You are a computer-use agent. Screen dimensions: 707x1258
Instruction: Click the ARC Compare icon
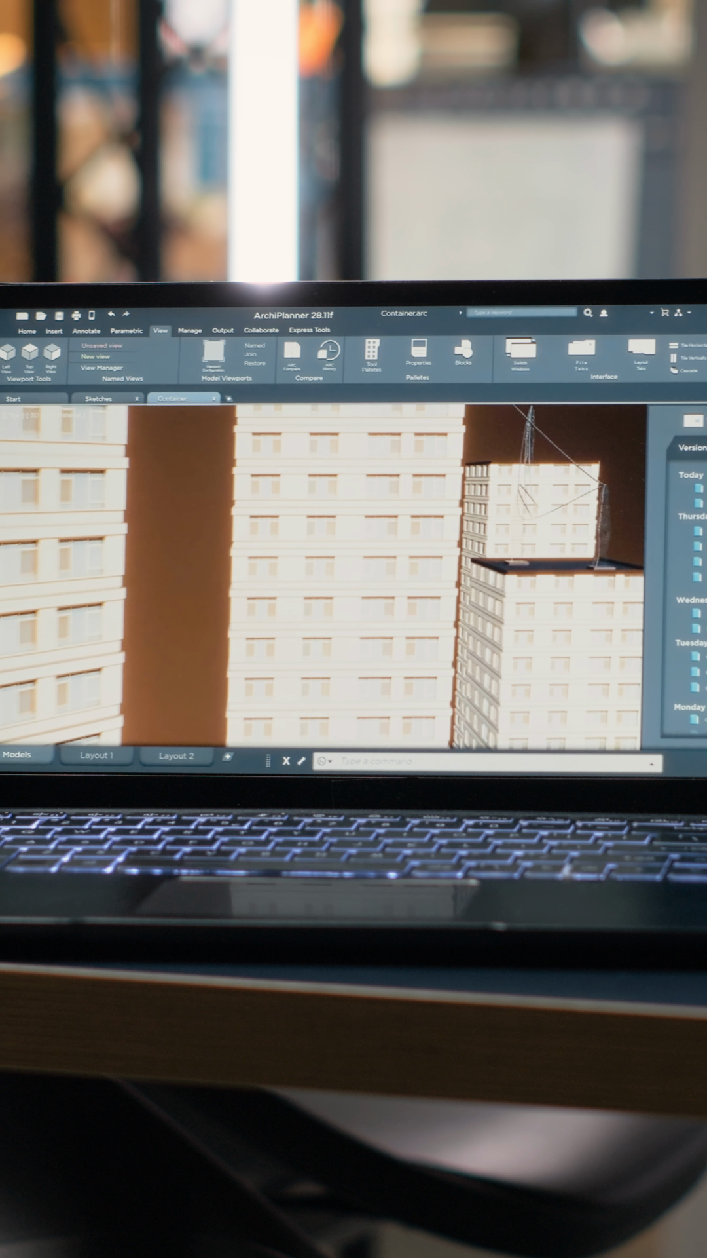pos(292,354)
